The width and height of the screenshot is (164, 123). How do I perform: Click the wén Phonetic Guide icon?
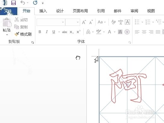(120, 22)
